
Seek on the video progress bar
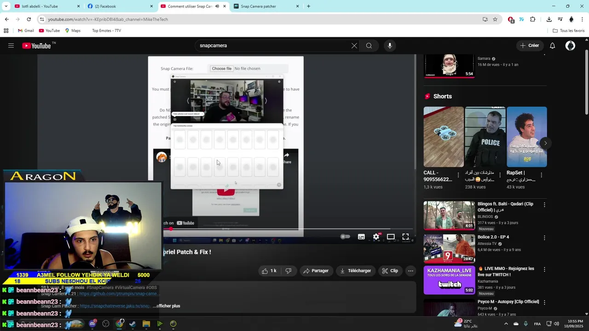(289, 228)
